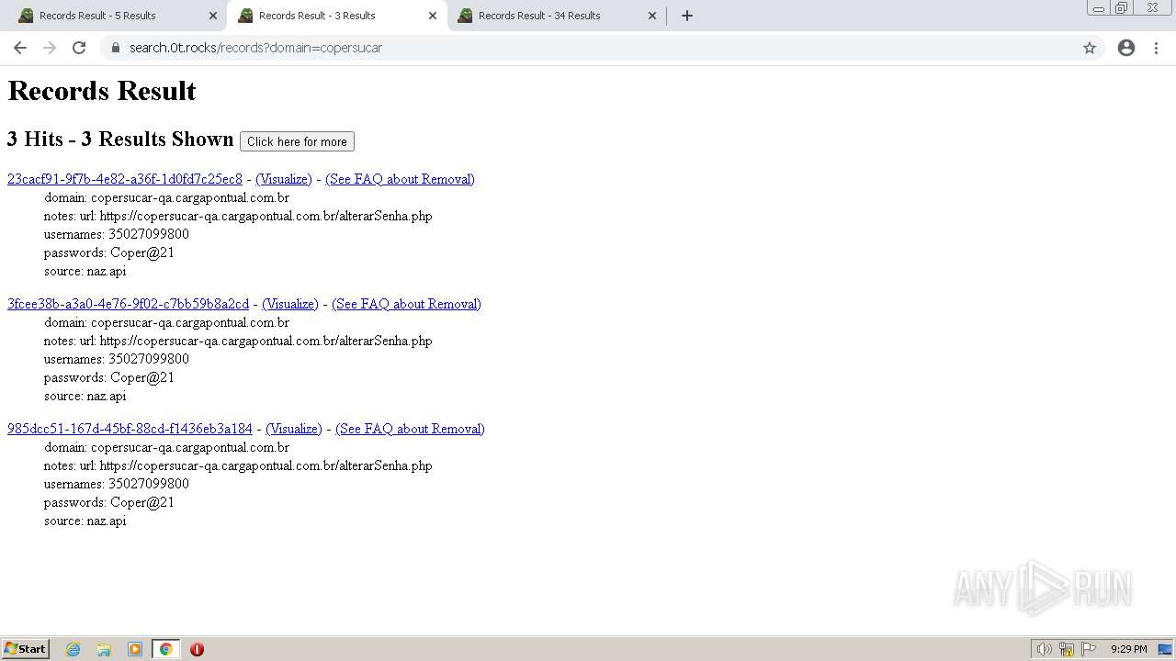This screenshot has width=1176, height=661.
Task: Open Windows Media Player from the taskbar
Action: tap(135, 649)
